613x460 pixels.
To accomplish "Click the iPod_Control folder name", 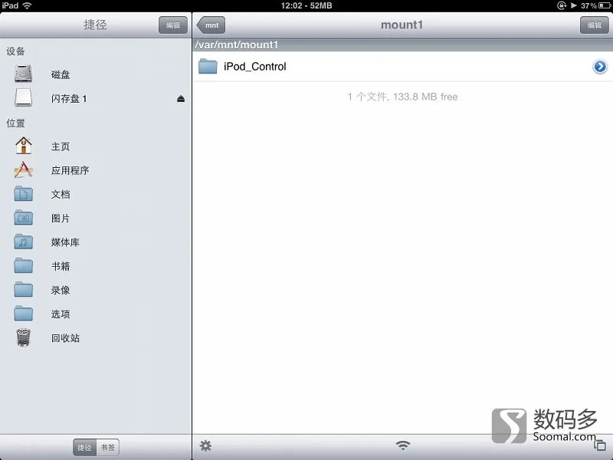I will coord(255,67).
